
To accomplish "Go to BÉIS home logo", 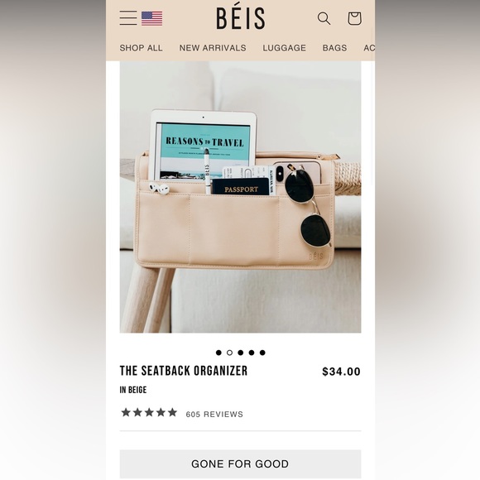I will [241, 18].
